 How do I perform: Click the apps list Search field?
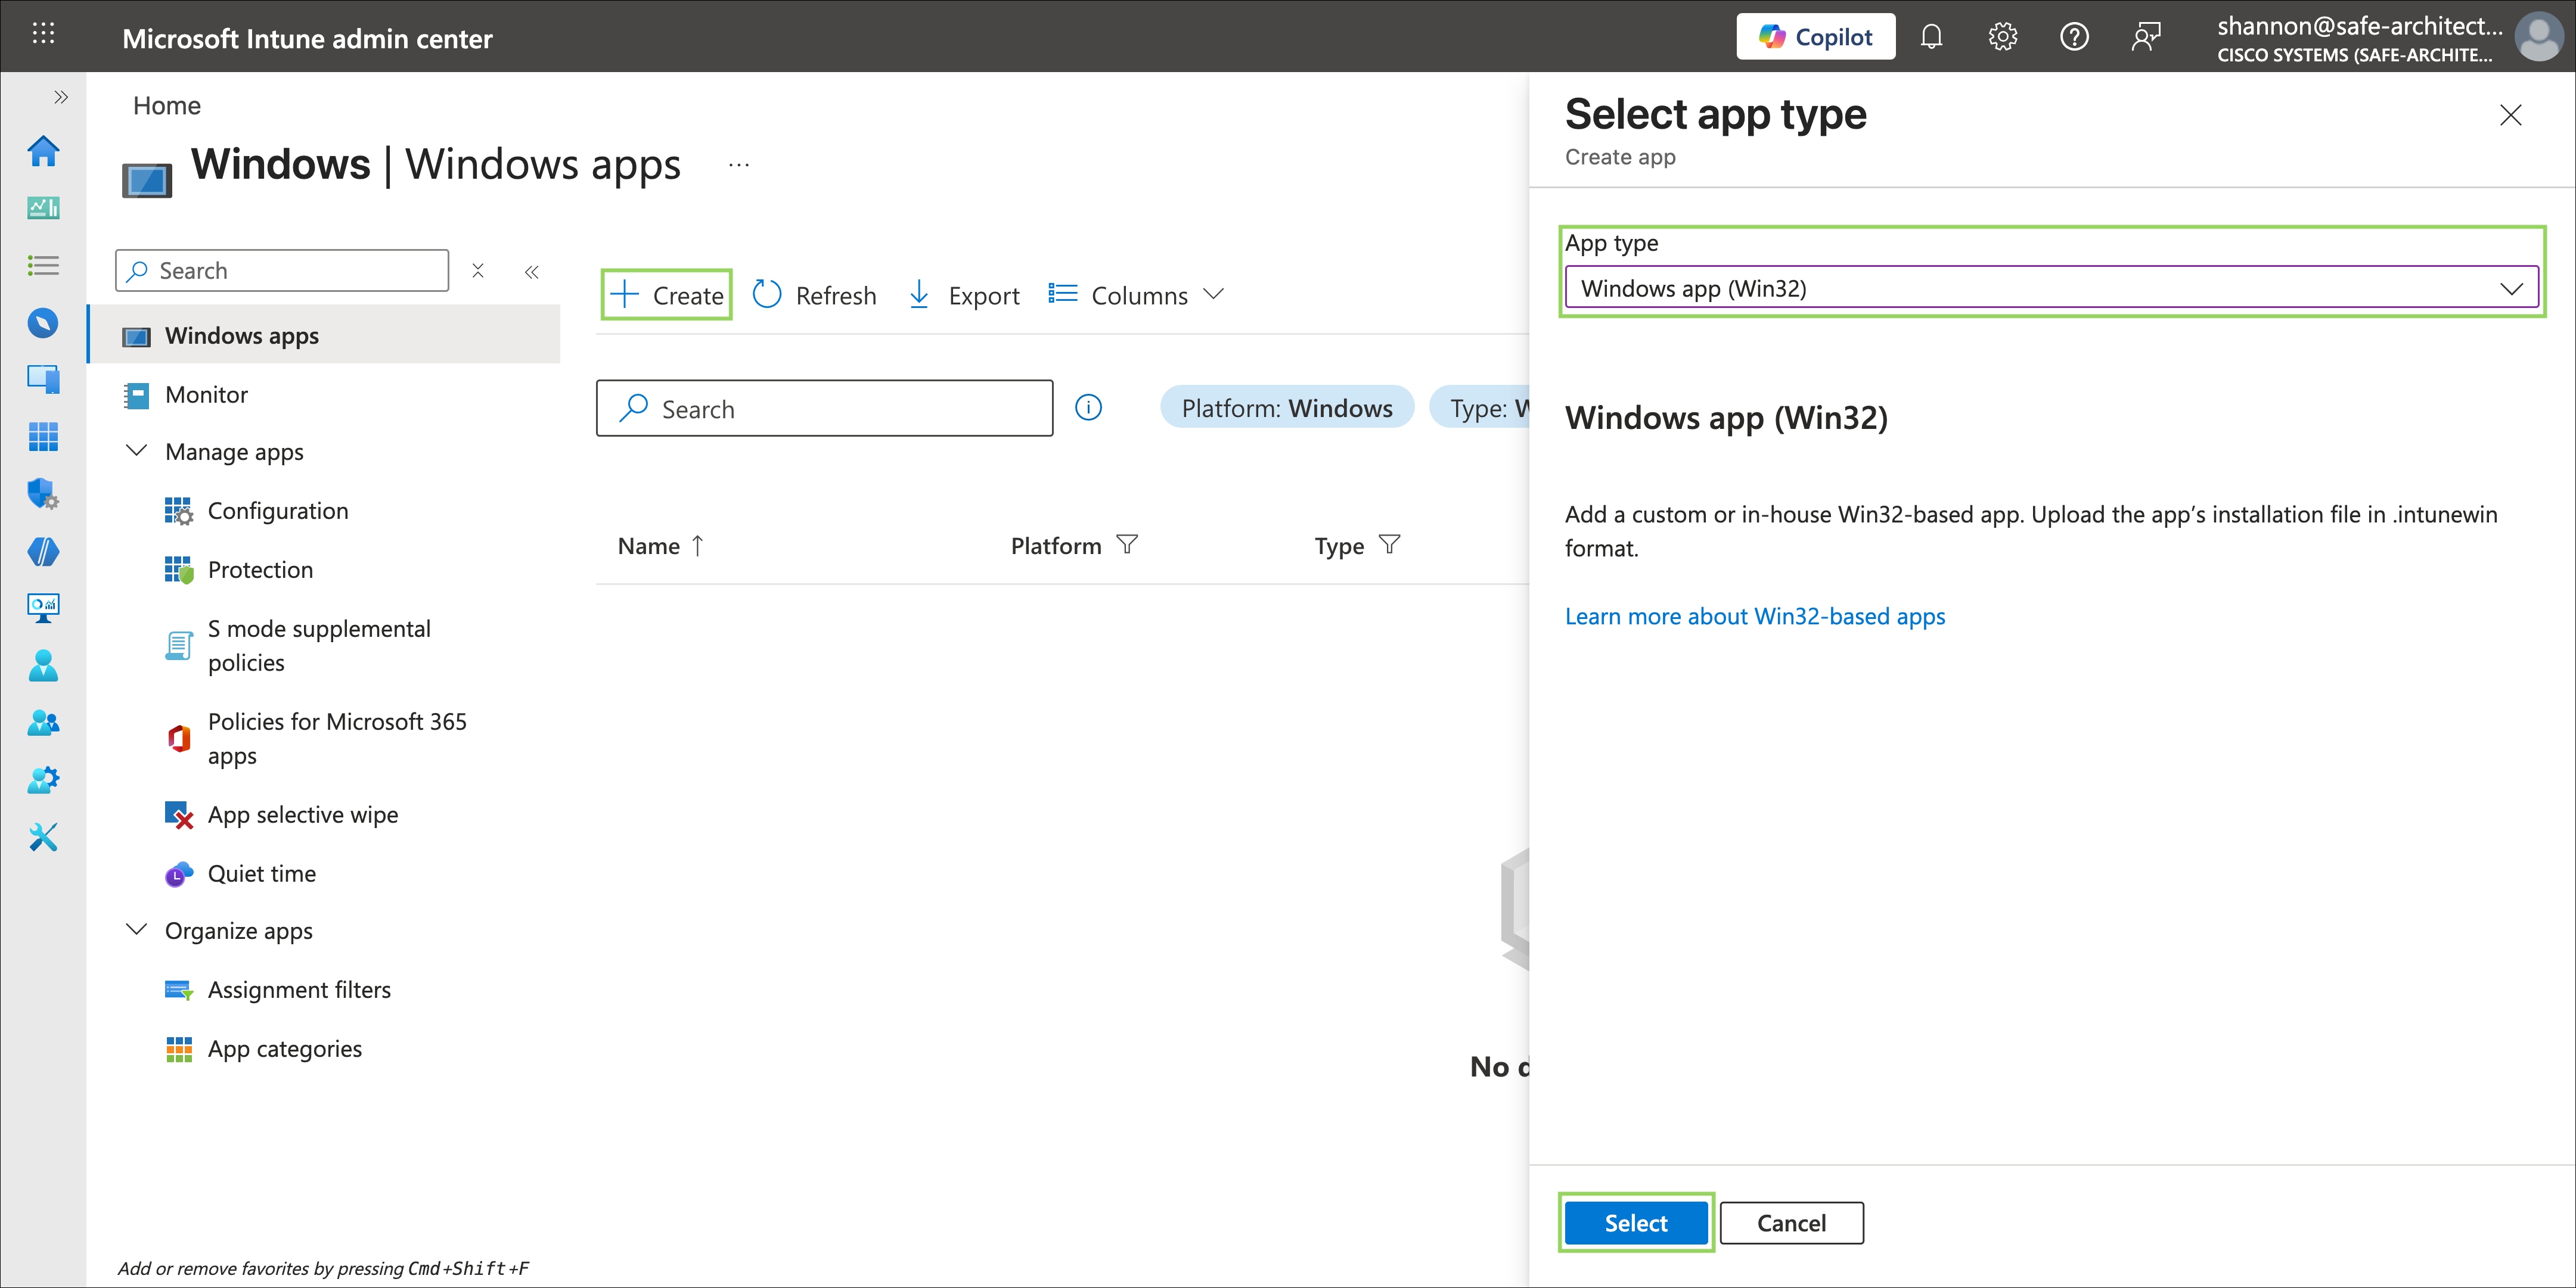click(x=824, y=407)
